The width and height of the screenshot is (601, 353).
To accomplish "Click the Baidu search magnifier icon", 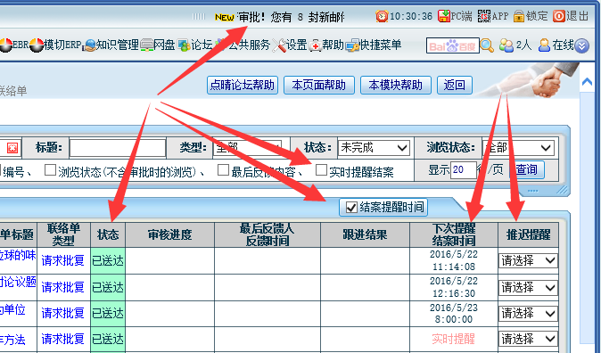I will point(487,45).
